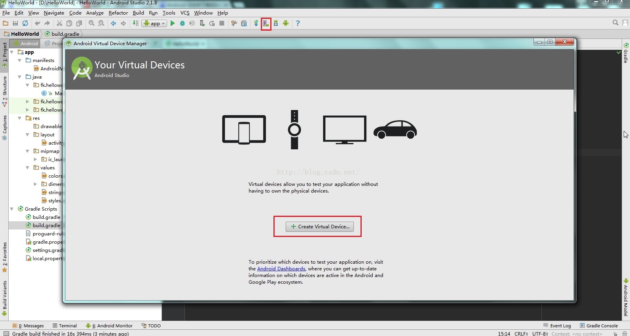Image resolution: width=630 pixels, height=336 pixels.
Task: Undo the last action from the toolbar
Action: click(x=37, y=23)
